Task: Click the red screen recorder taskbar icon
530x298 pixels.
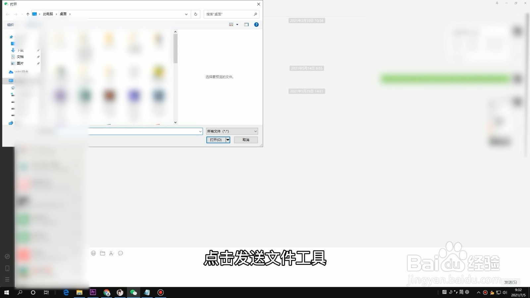Action: (x=160, y=292)
